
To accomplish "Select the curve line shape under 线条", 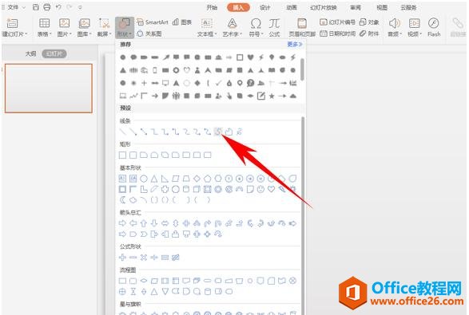I will point(218,132).
